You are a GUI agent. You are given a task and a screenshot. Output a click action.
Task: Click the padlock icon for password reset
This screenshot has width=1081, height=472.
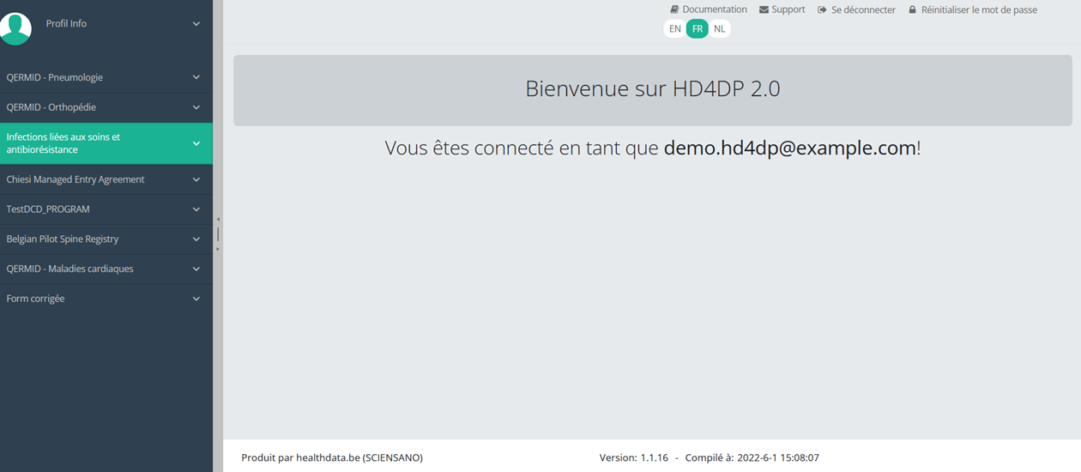912,10
